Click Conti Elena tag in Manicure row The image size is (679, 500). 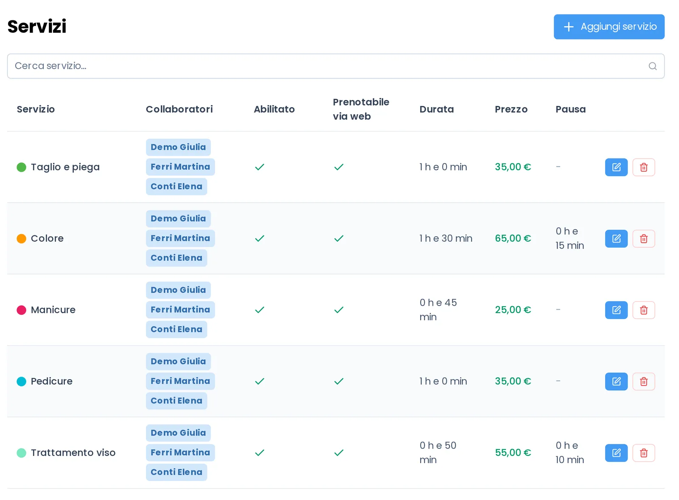coord(177,330)
